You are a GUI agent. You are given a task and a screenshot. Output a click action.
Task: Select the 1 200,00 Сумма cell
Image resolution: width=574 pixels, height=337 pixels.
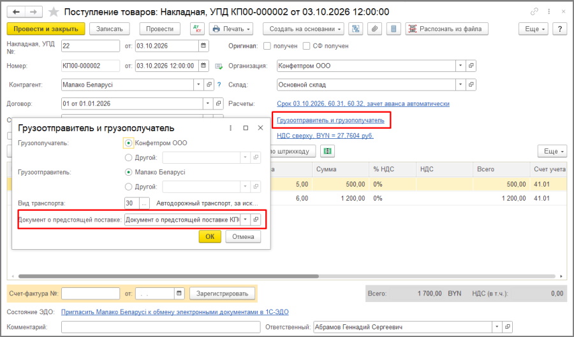341,198
